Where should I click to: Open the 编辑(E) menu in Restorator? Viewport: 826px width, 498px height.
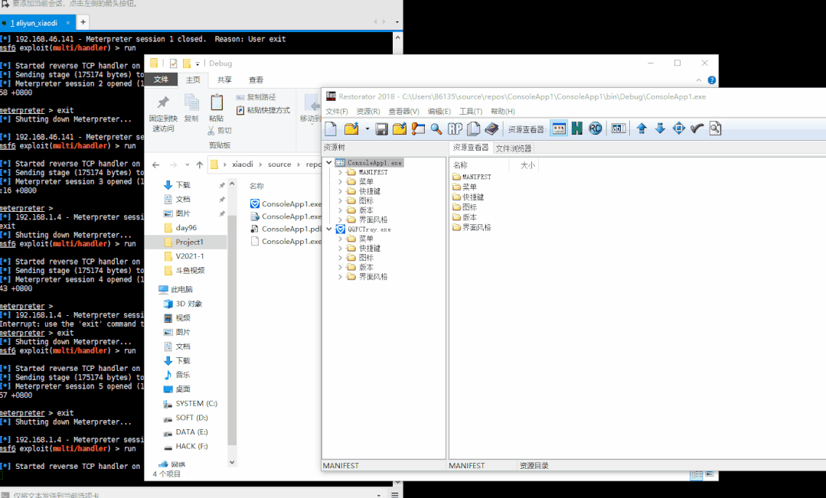click(x=439, y=112)
